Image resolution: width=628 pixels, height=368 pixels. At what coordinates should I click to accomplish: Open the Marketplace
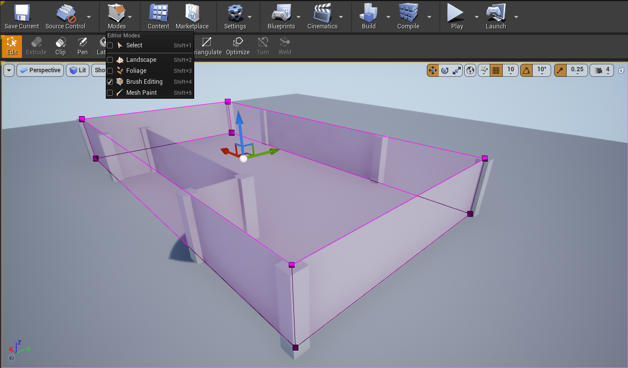[x=192, y=17]
